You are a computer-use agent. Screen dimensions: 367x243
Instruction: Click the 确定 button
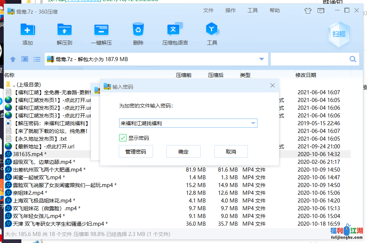coord(183,152)
